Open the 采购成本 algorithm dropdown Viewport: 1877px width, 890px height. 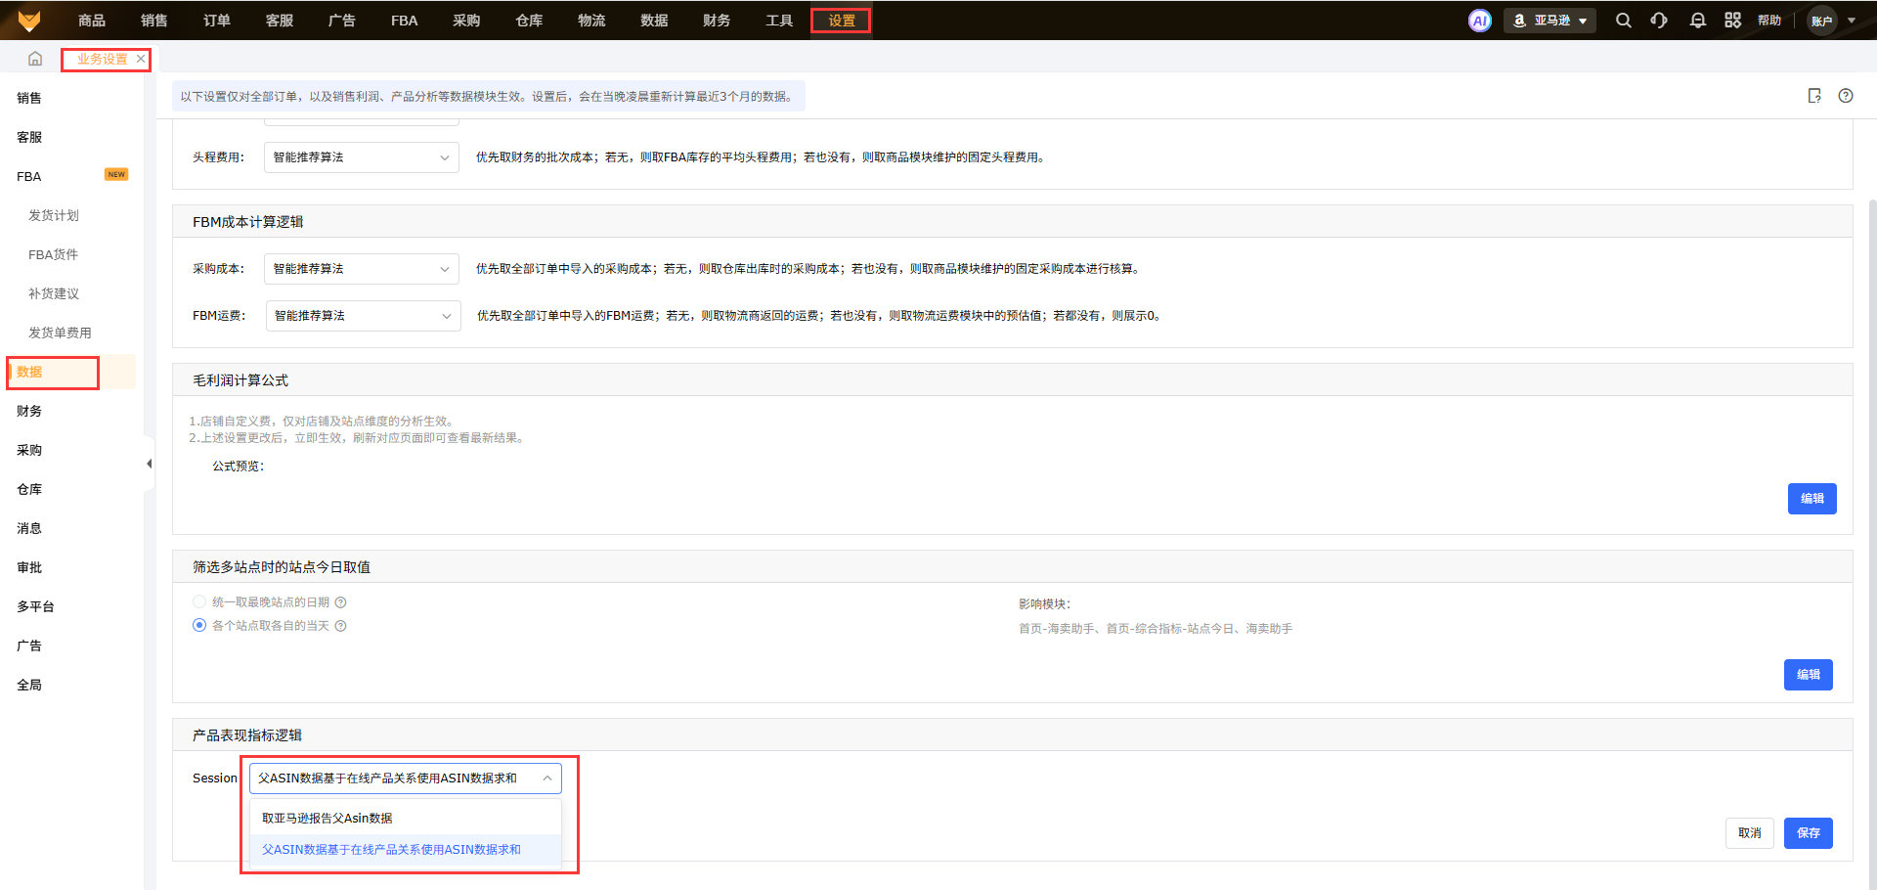(x=362, y=269)
